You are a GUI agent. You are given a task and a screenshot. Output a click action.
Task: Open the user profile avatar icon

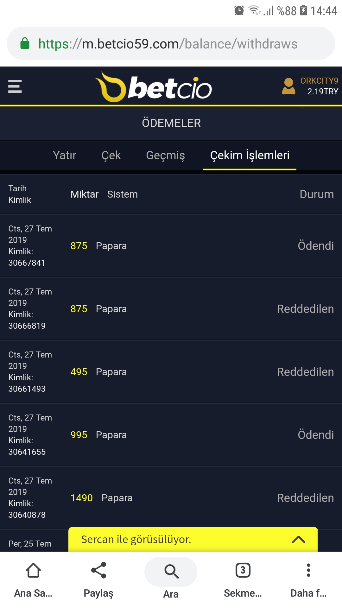click(x=288, y=86)
